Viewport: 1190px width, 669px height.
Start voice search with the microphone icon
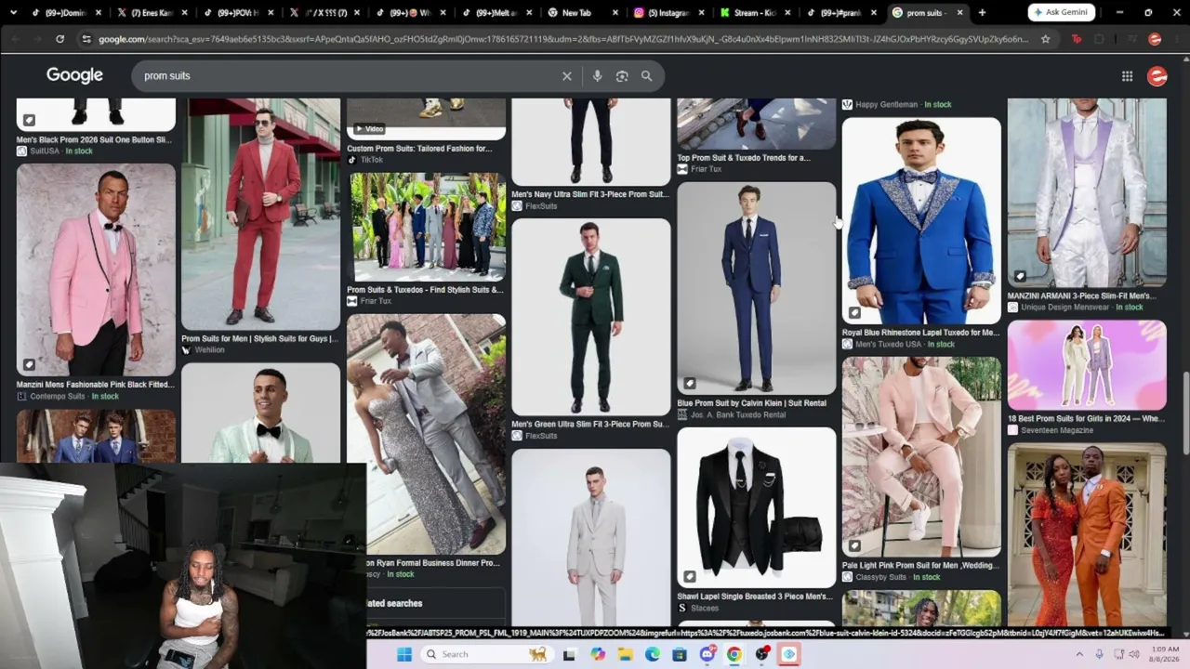[x=597, y=76]
